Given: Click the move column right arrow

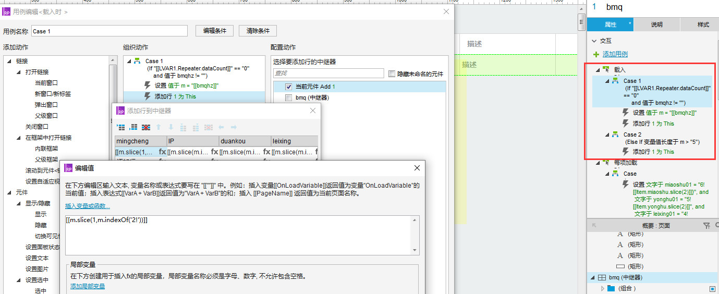Looking at the screenshot, I should point(234,127).
